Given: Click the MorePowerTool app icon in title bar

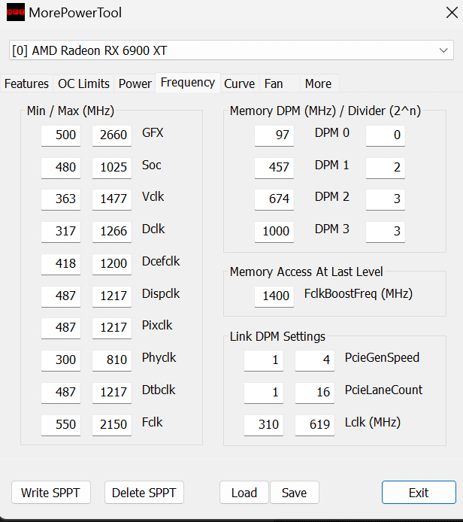Looking at the screenshot, I should (x=16, y=12).
